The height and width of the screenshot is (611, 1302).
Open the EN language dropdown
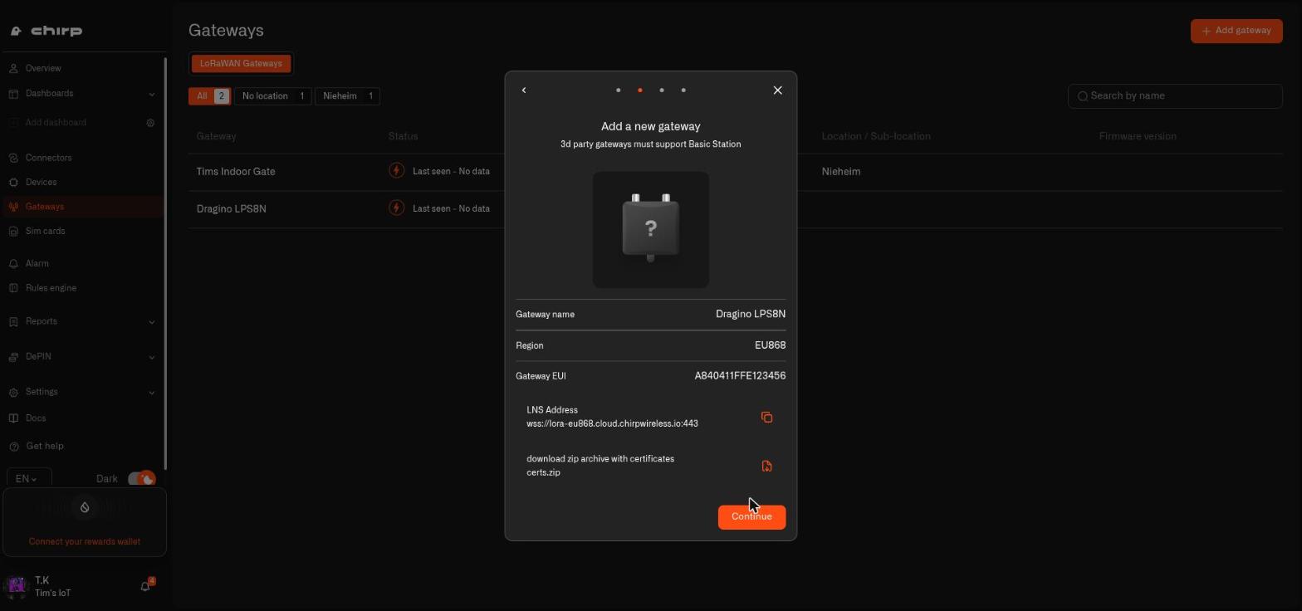(x=29, y=479)
